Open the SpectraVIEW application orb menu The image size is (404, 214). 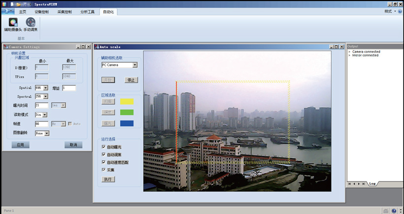point(7,11)
